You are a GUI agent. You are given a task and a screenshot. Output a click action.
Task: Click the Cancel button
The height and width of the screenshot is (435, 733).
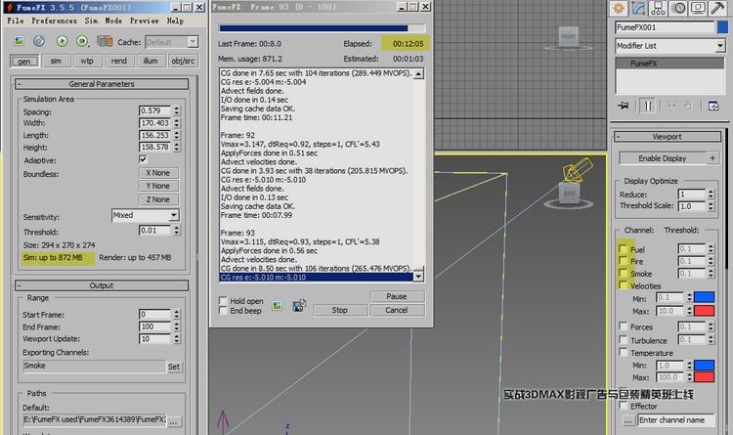(397, 310)
